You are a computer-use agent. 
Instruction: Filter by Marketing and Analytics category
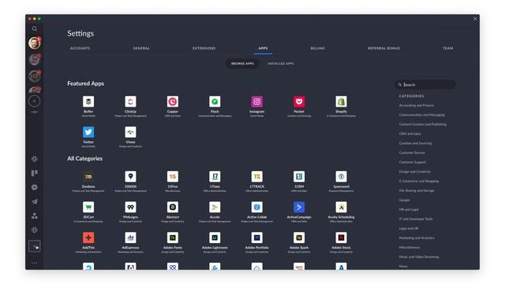click(x=417, y=238)
